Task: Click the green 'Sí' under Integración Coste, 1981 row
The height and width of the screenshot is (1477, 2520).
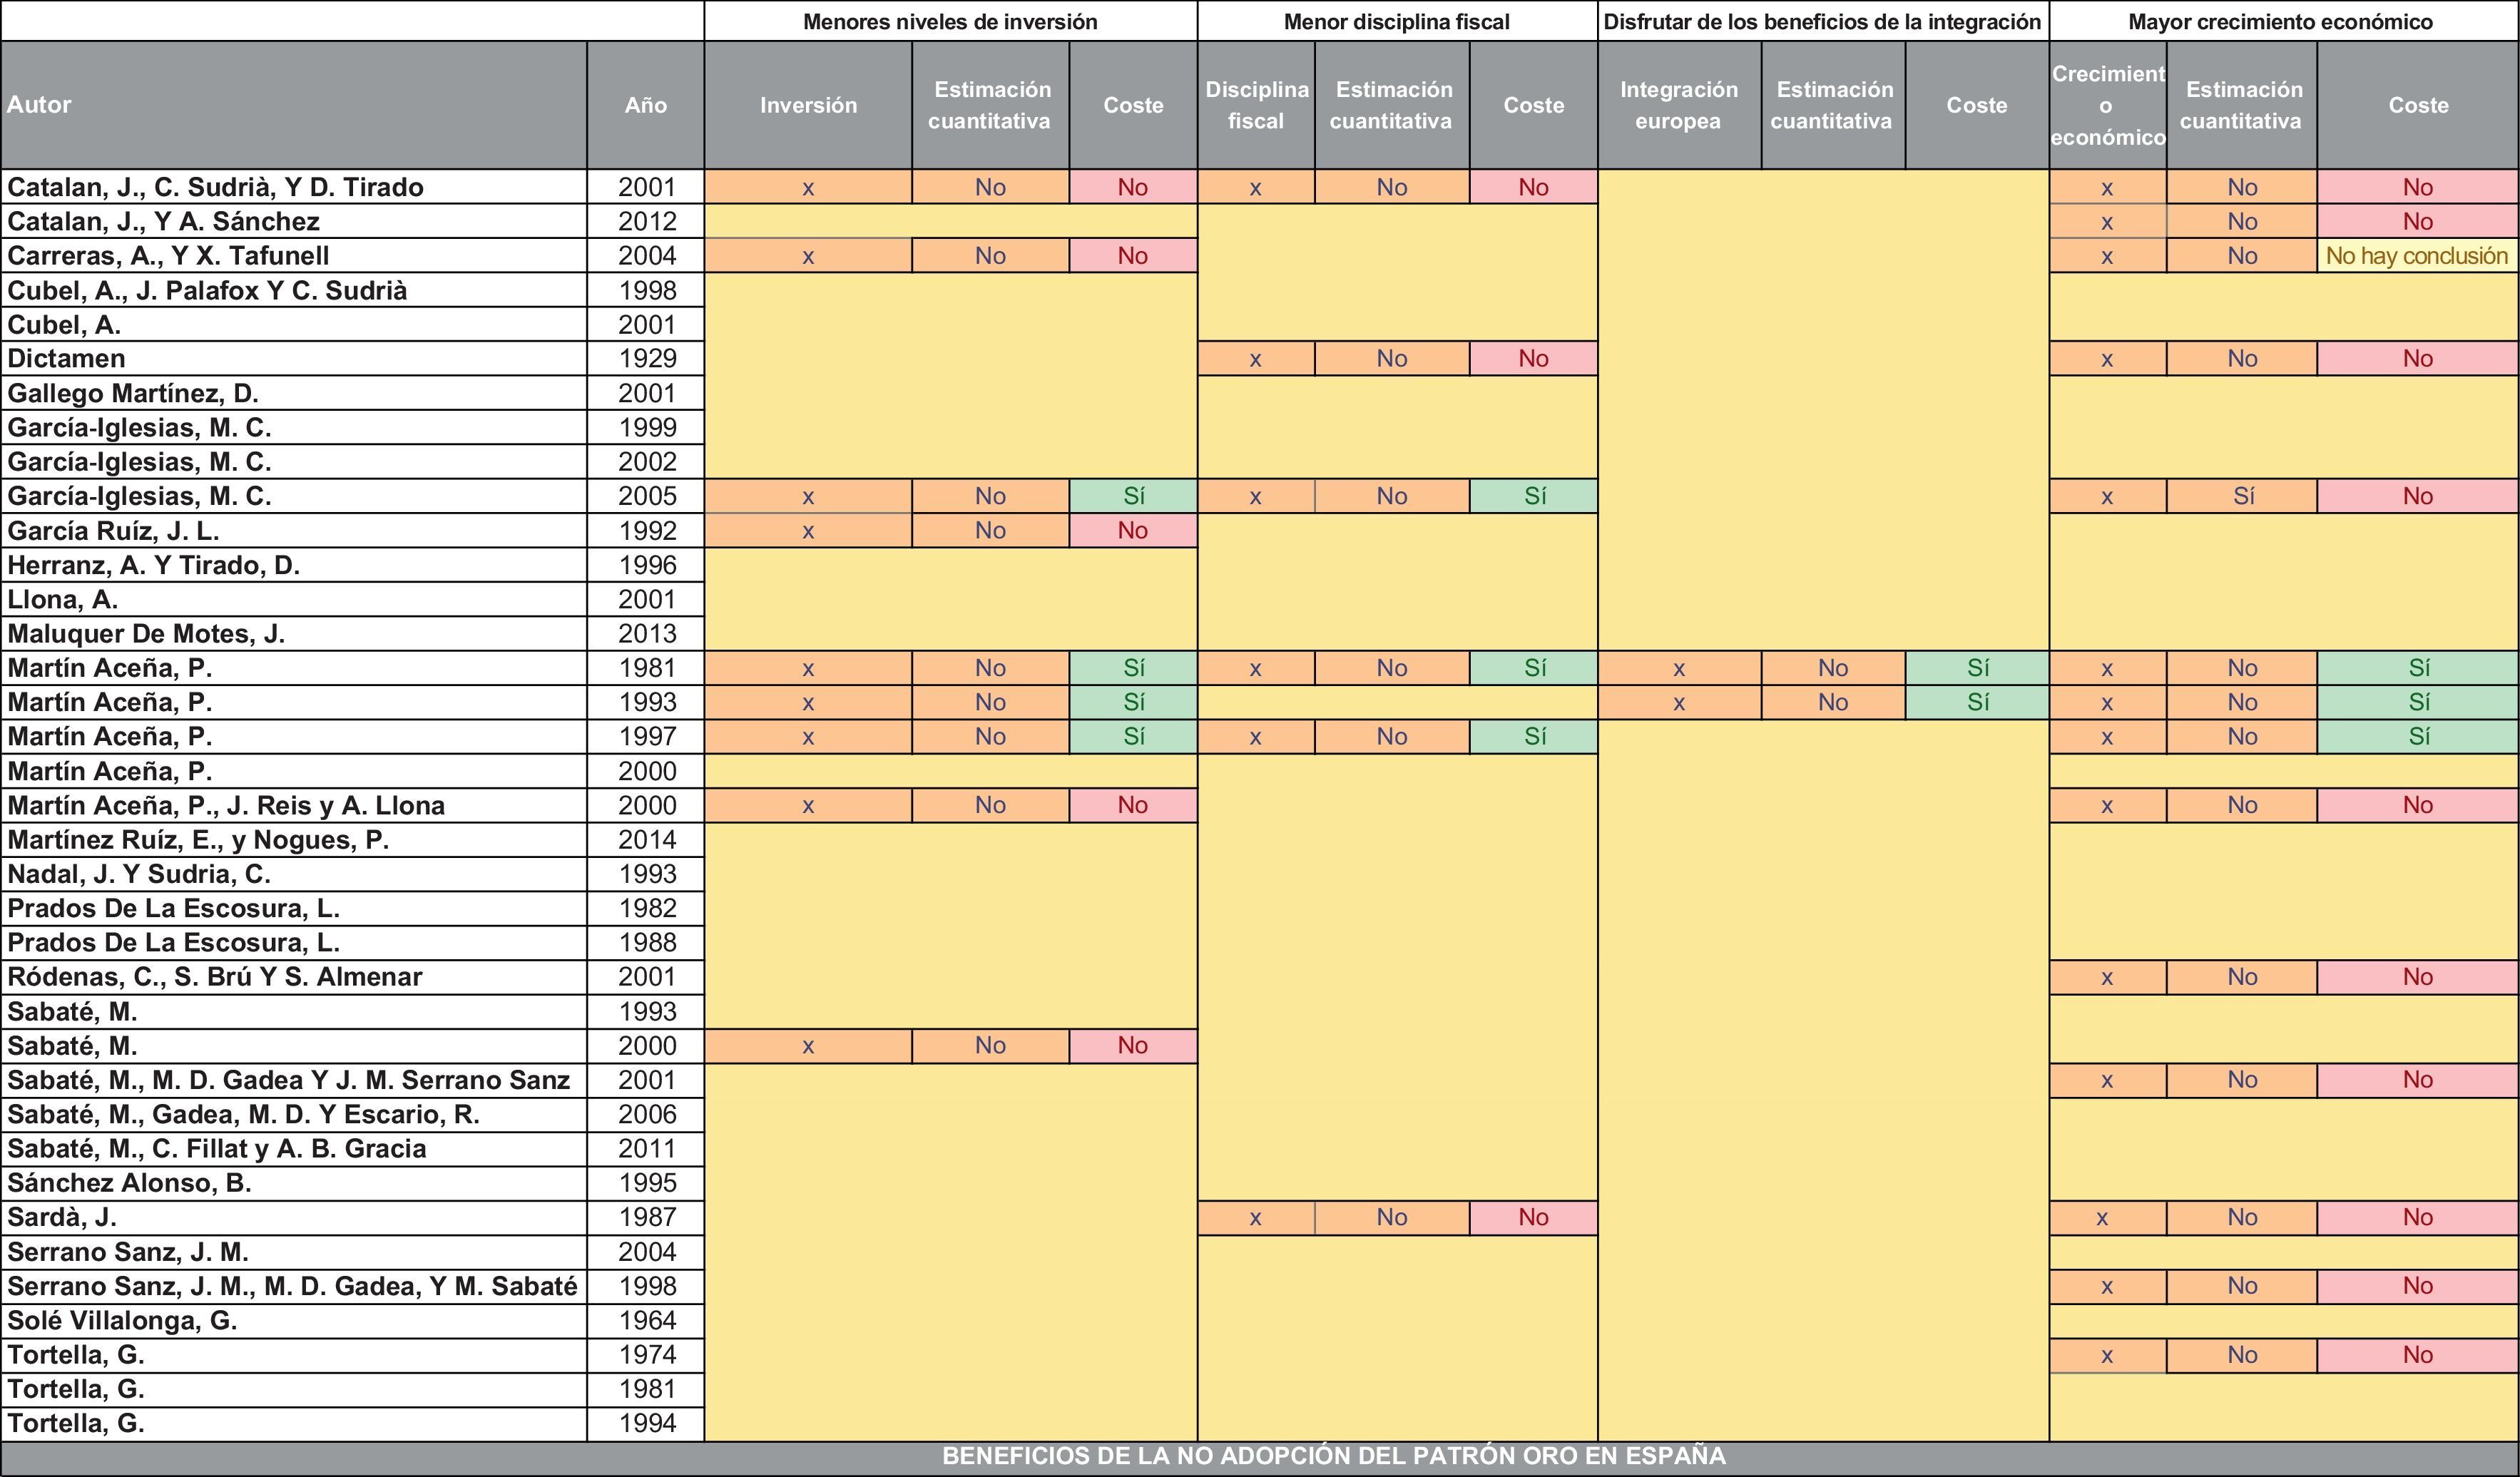Action: click(1977, 668)
